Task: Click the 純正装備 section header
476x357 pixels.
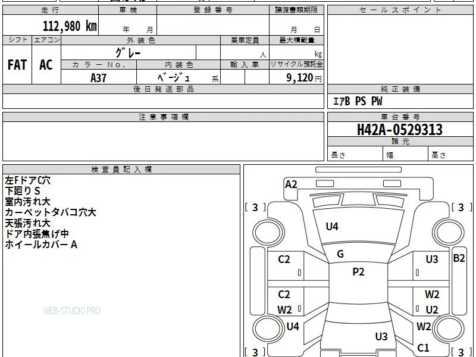Action: (400, 89)
